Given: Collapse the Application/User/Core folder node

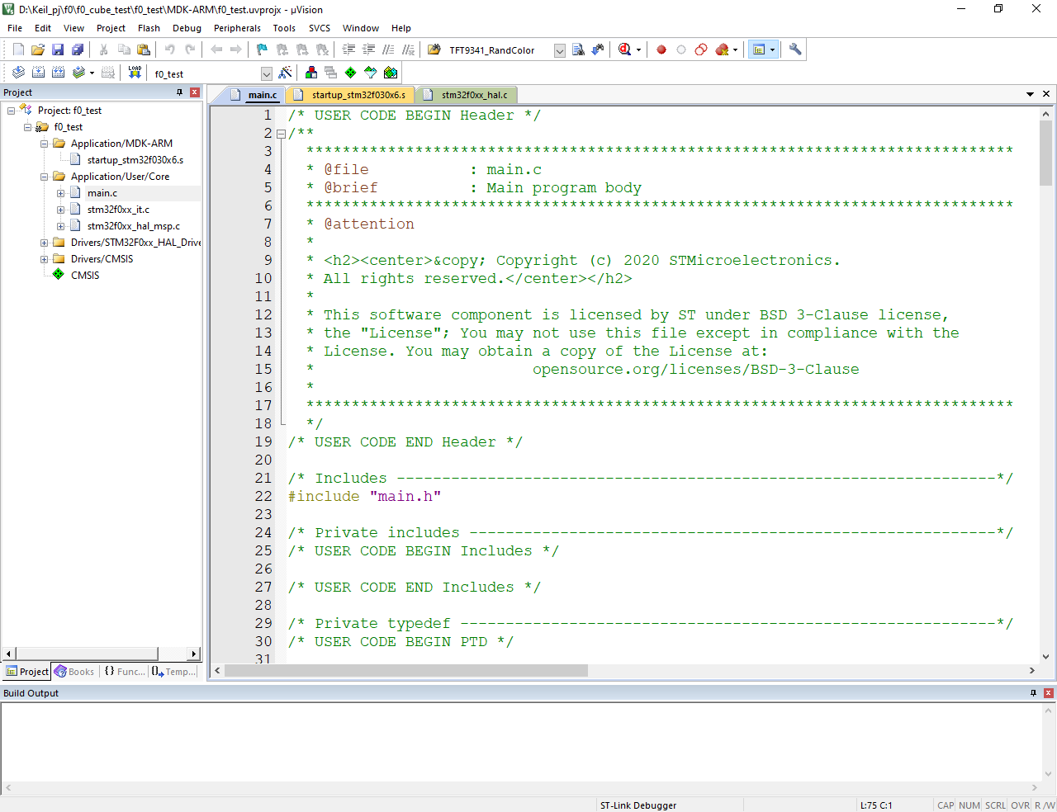Looking at the screenshot, I should (45, 177).
